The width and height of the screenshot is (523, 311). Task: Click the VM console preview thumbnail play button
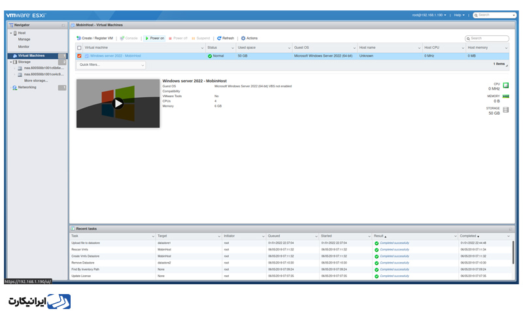(118, 104)
